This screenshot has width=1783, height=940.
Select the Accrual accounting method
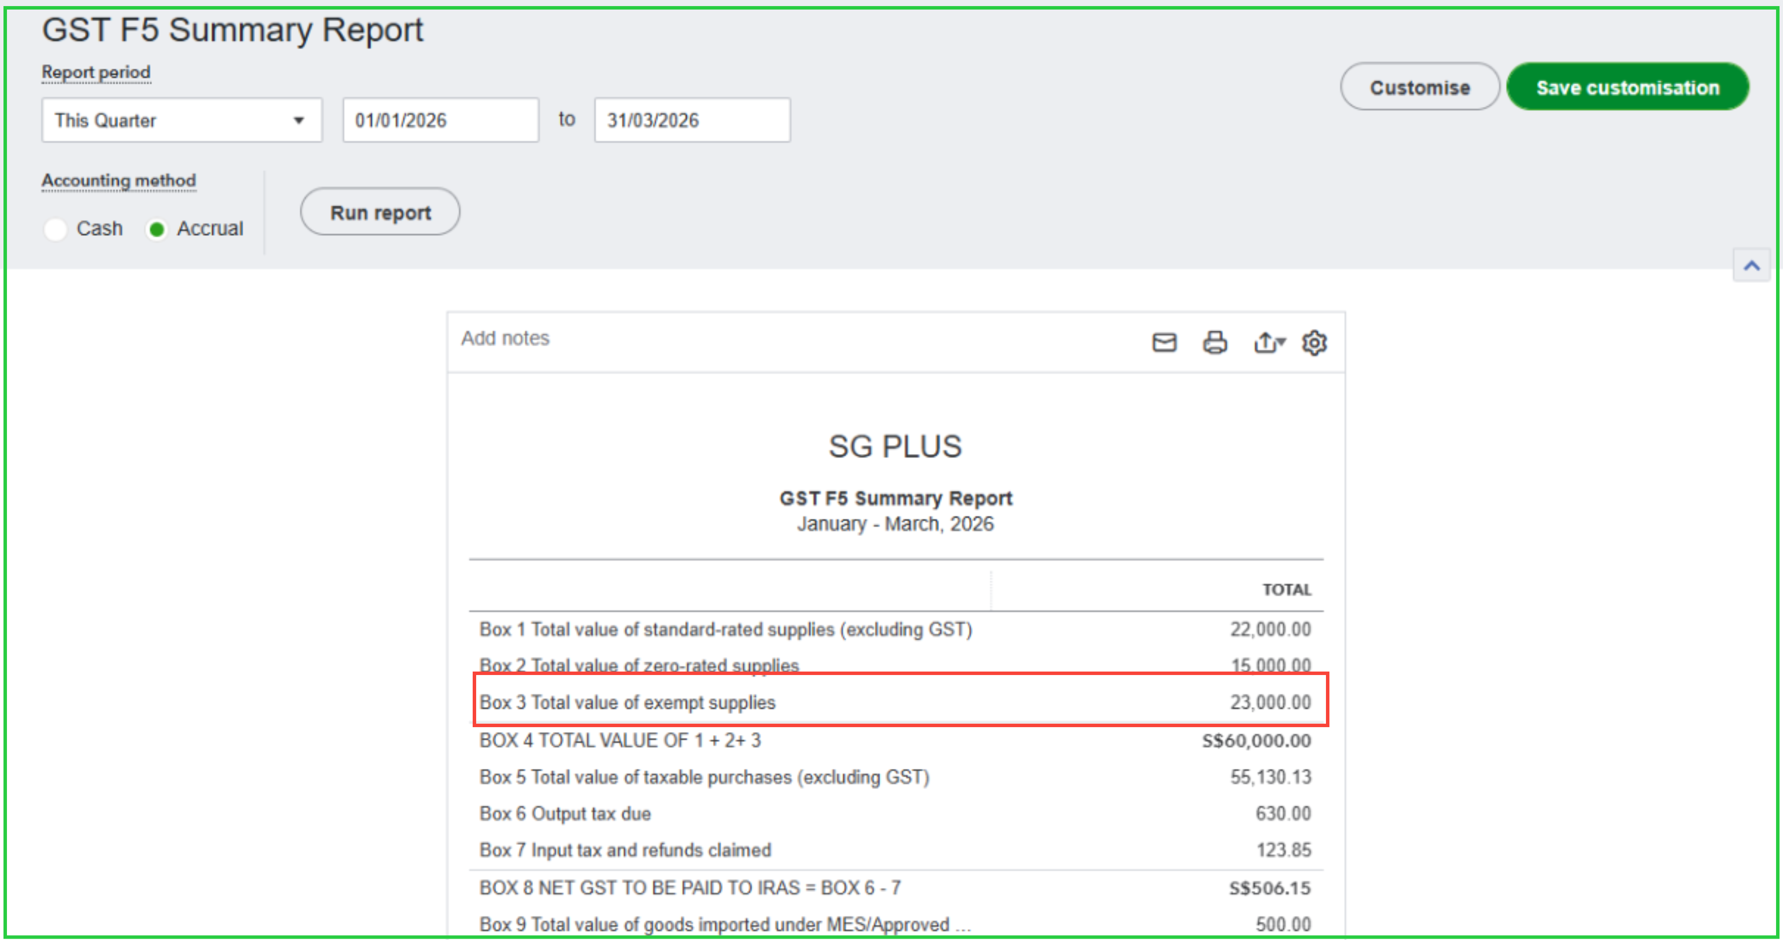pos(157,229)
